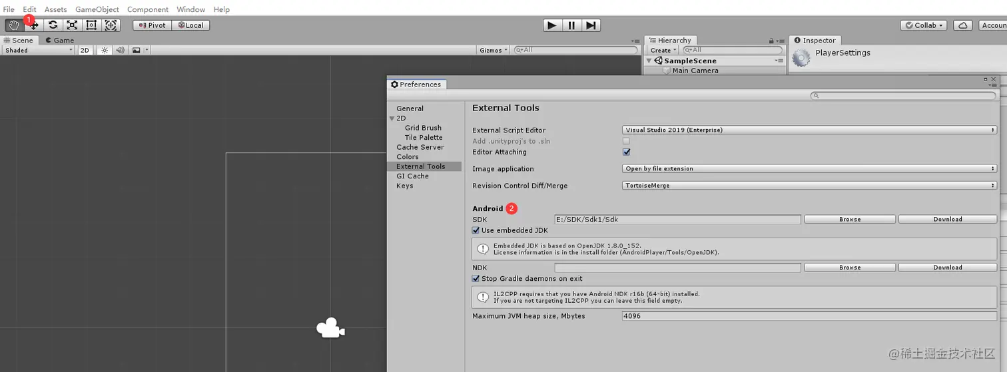Image resolution: width=1007 pixels, height=372 pixels.
Task: Toggle Add .unityproj's to .sln checkbox
Action: pyautogui.click(x=626, y=141)
